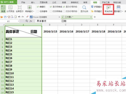Click the open folder icon in quick toolbar

point(2,17)
